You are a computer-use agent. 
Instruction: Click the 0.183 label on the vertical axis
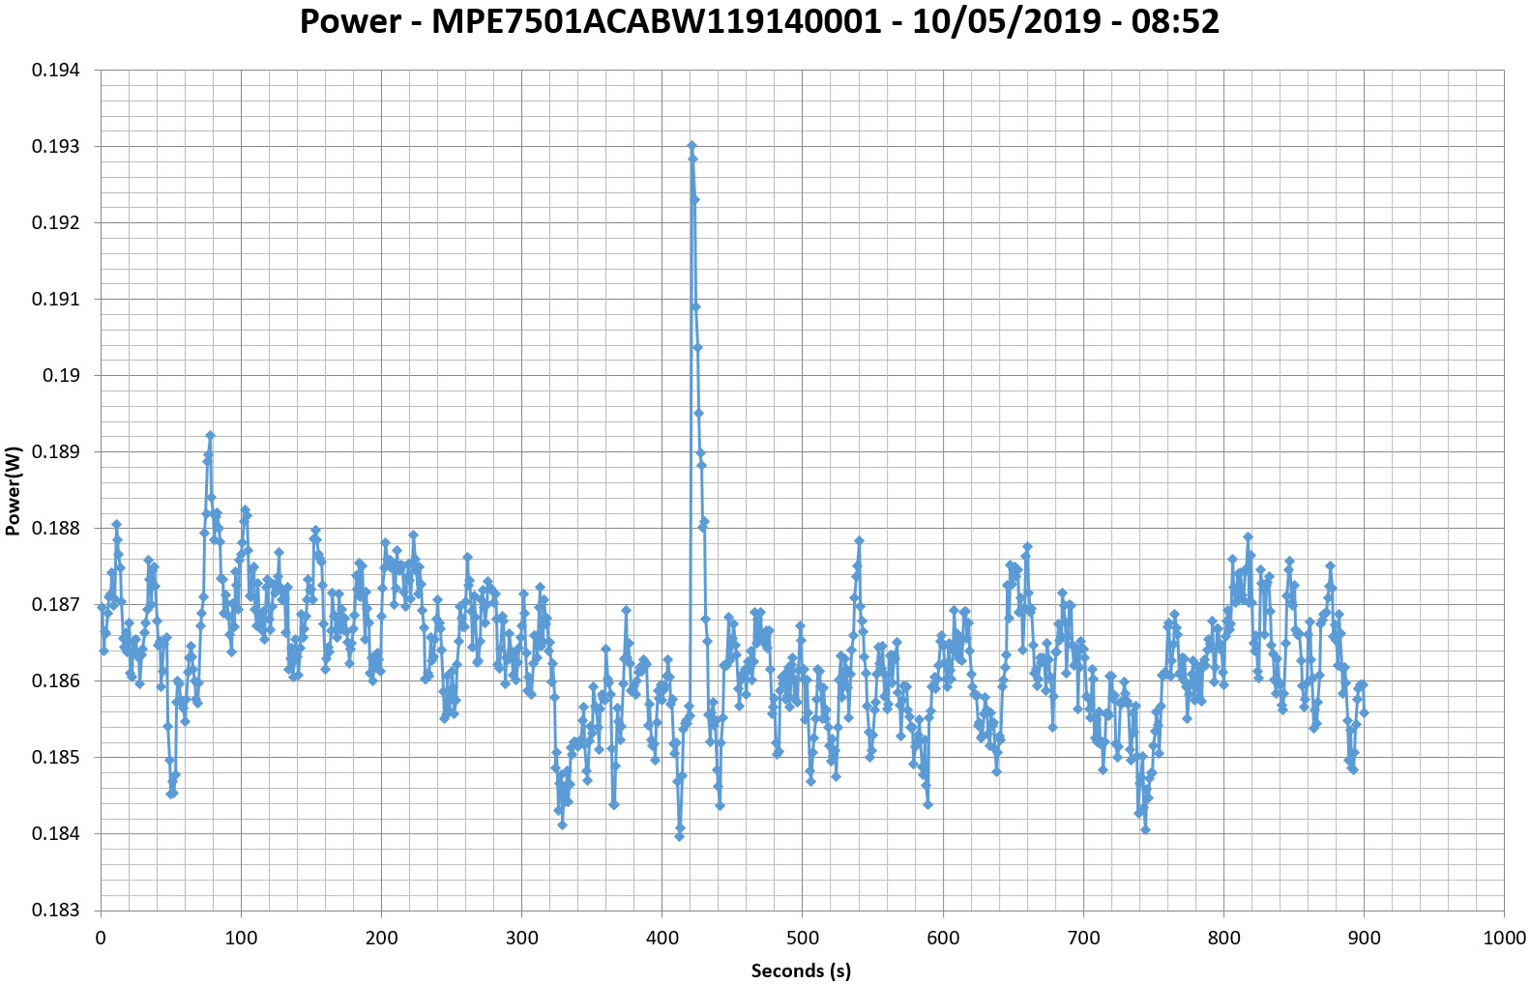point(56,910)
